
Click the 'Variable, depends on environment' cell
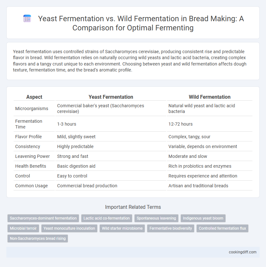210,146
